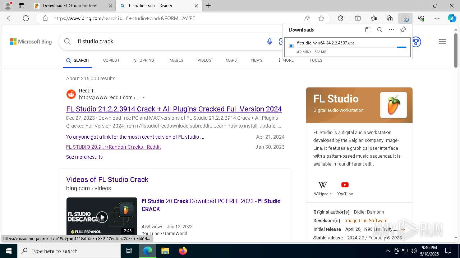The height and width of the screenshot is (258, 460).
Task: Expand Reddit result options arrow
Action: [144, 97]
